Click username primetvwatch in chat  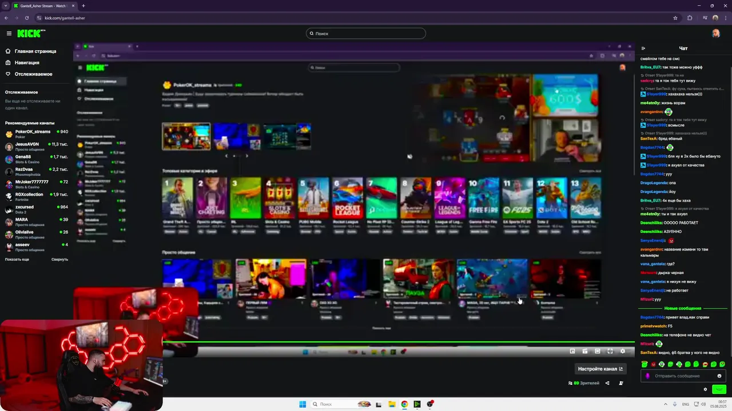pyautogui.click(x=653, y=326)
